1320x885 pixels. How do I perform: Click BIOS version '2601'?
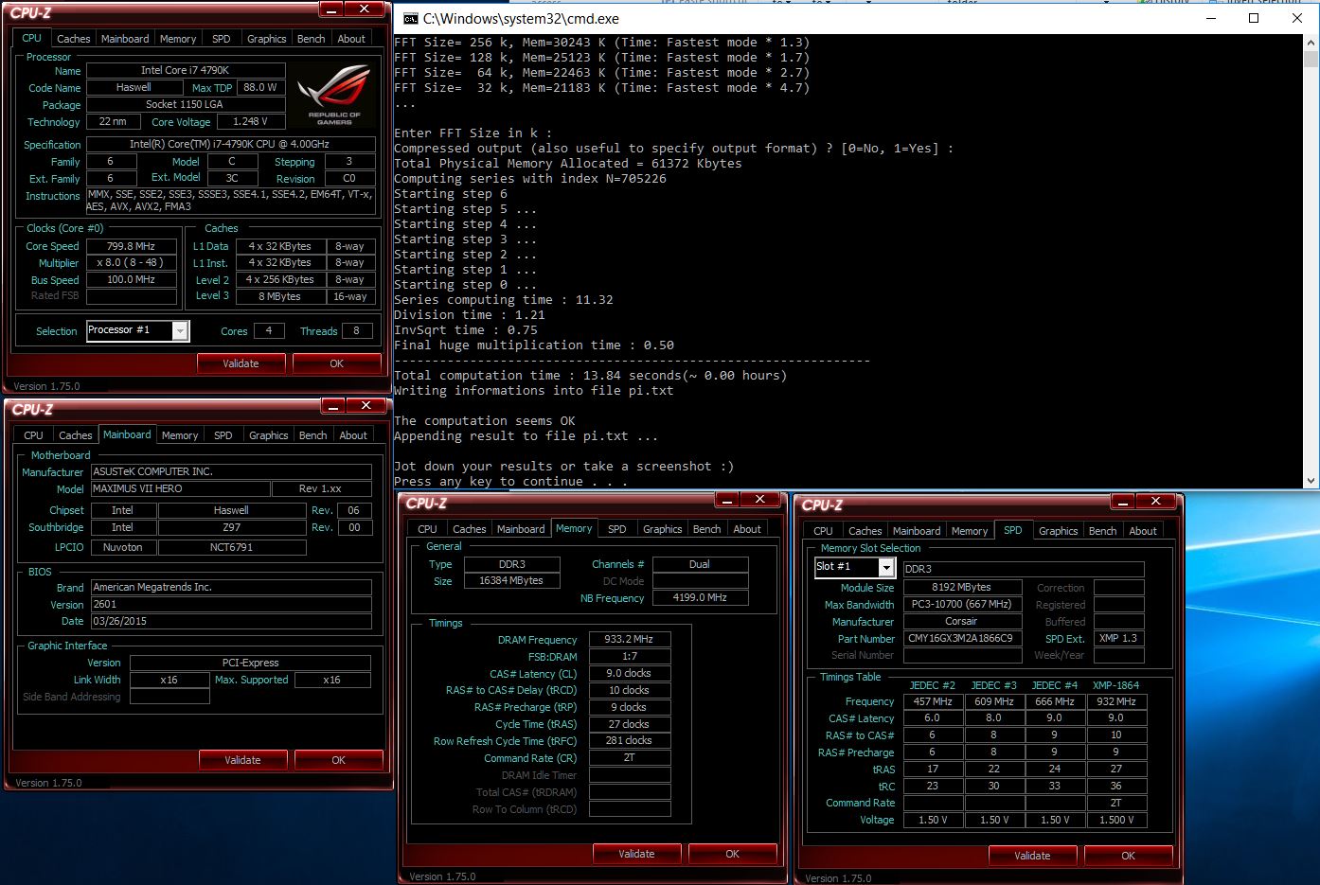231,604
